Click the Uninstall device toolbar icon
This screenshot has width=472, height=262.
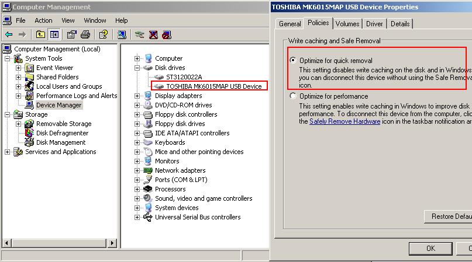(153, 35)
